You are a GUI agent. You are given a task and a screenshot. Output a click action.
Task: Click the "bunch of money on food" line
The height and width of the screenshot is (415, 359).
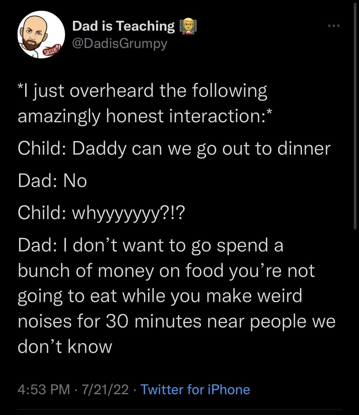coord(166,271)
